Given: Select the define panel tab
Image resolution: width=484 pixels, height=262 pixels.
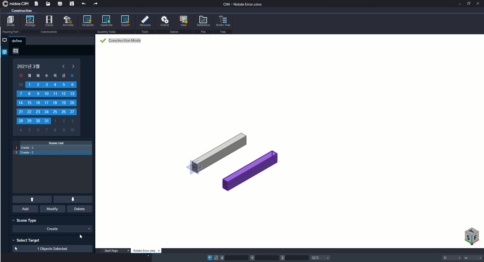Looking at the screenshot, I should pos(17,41).
